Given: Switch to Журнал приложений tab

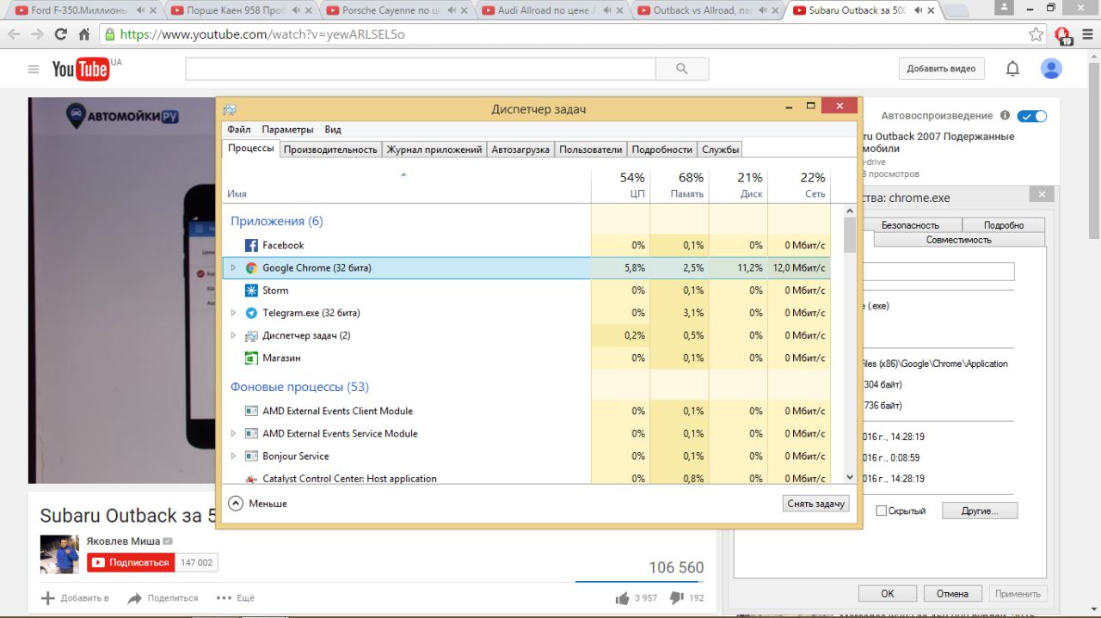Looking at the screenshot, I should pos(434,150).
